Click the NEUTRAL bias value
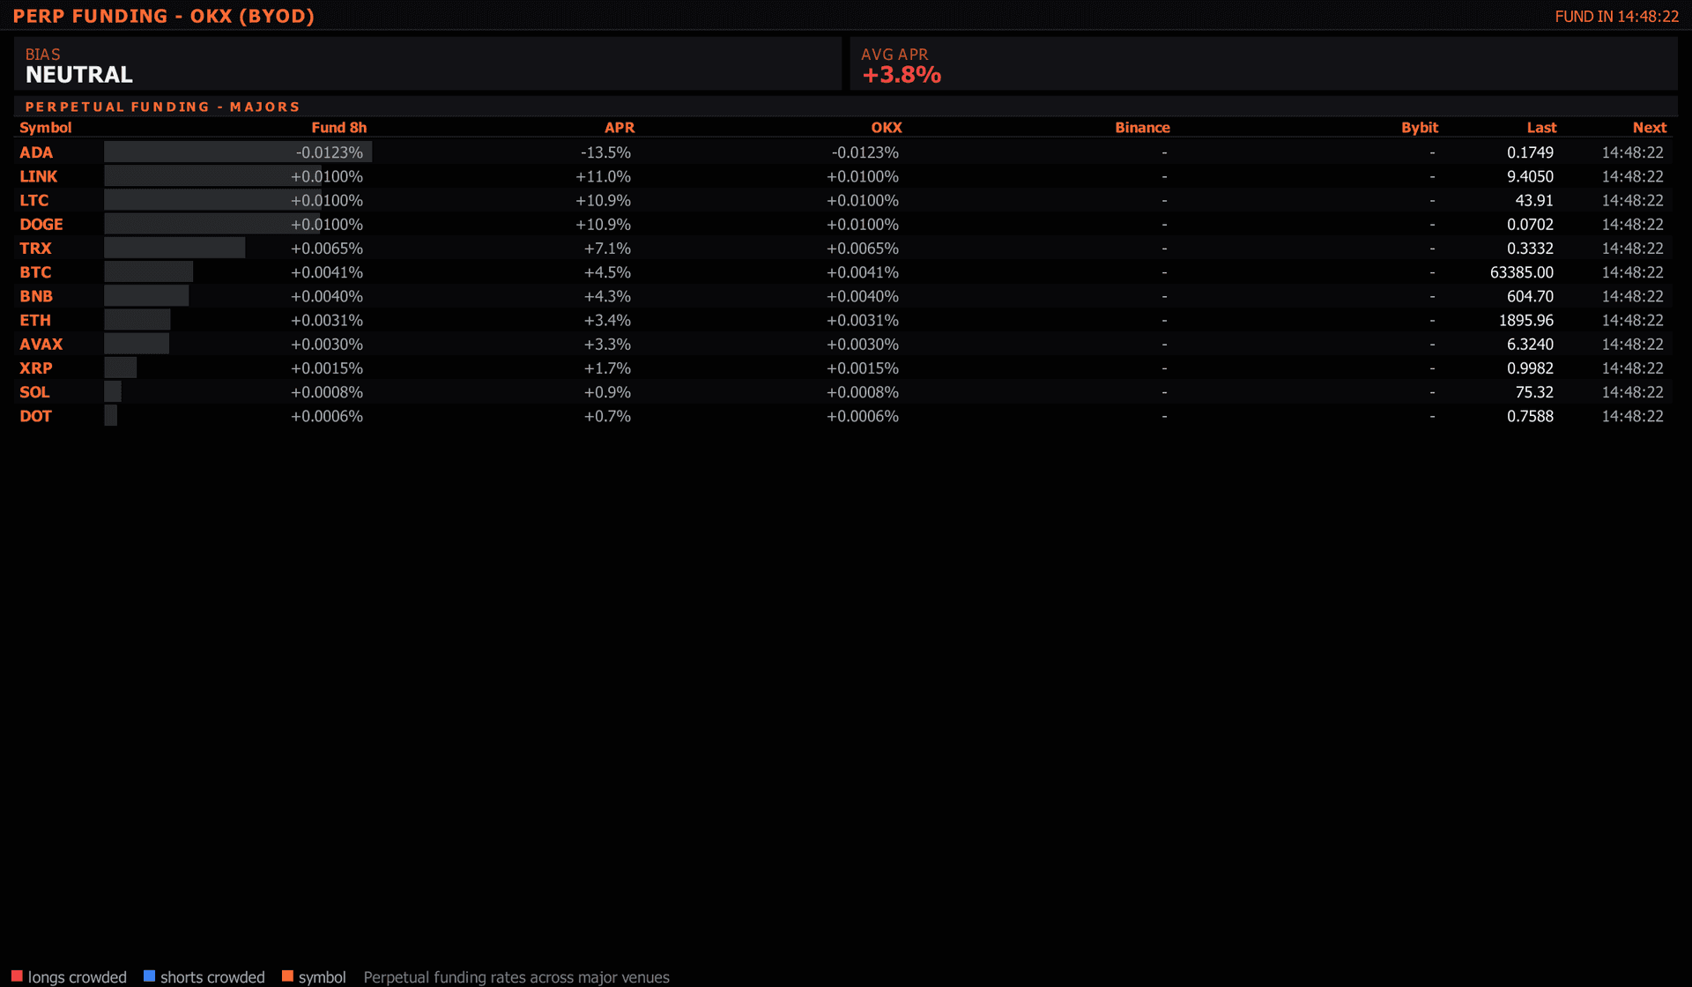The image size is (1692, 987). point(79,75)
